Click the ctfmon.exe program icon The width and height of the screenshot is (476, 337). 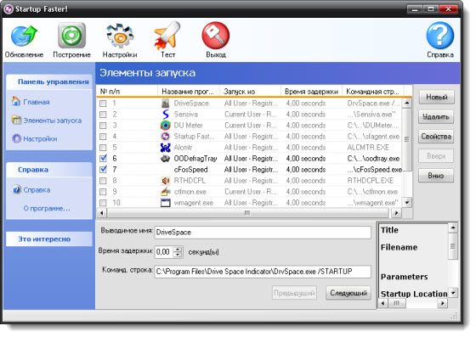pyautogui.click(x=165, y=192)
